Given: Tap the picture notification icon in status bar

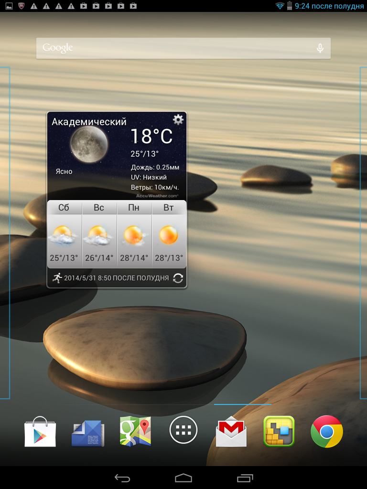Looking at the screenshot, I should point(9,6).
